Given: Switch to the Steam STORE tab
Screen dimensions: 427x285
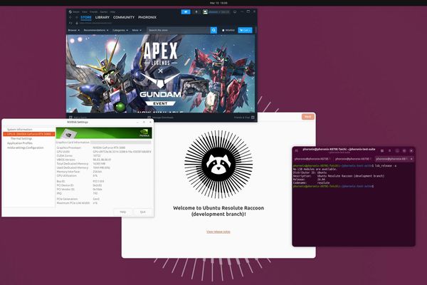Looking at the screenshot, I should [86, 17].
